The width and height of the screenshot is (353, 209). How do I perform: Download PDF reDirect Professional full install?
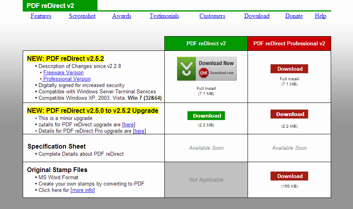289,69
